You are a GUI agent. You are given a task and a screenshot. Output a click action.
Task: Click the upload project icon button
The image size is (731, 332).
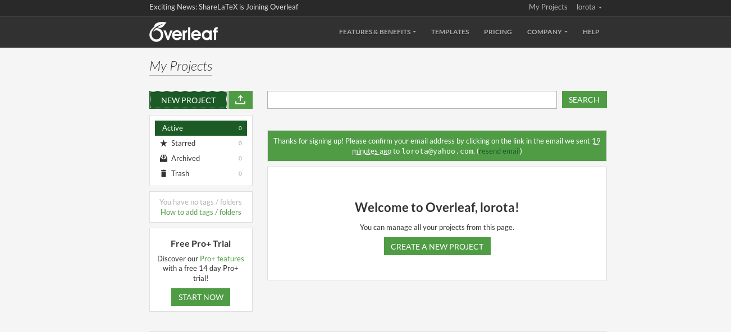click(240, 100)
